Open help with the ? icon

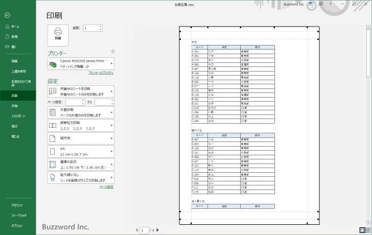(x=330, y=4)
